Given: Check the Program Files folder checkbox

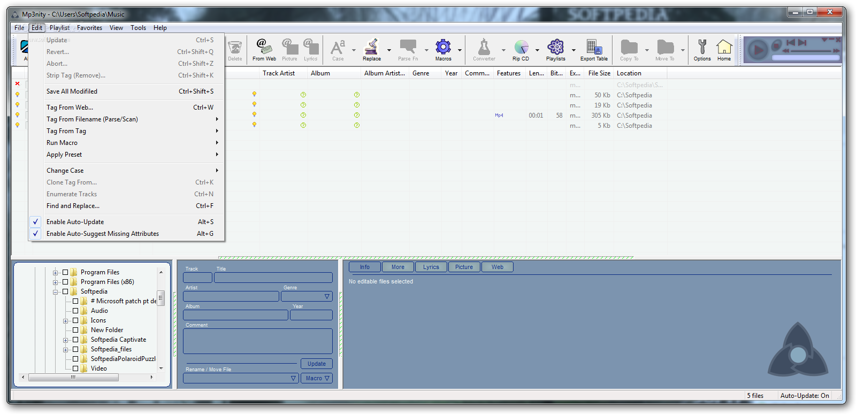Looking at the screenshot, I should pos(65,272).
